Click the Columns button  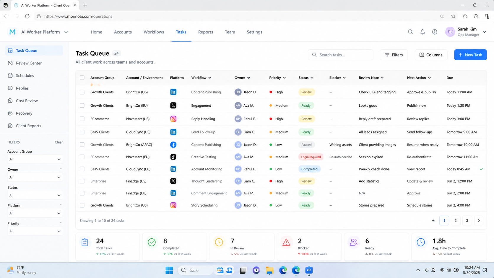click(x=431, y=55)
